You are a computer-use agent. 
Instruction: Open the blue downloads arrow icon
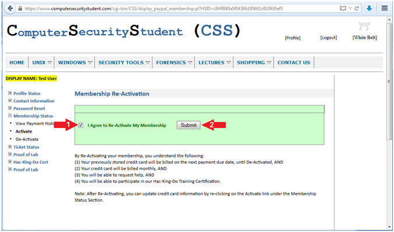click(369, 8)
